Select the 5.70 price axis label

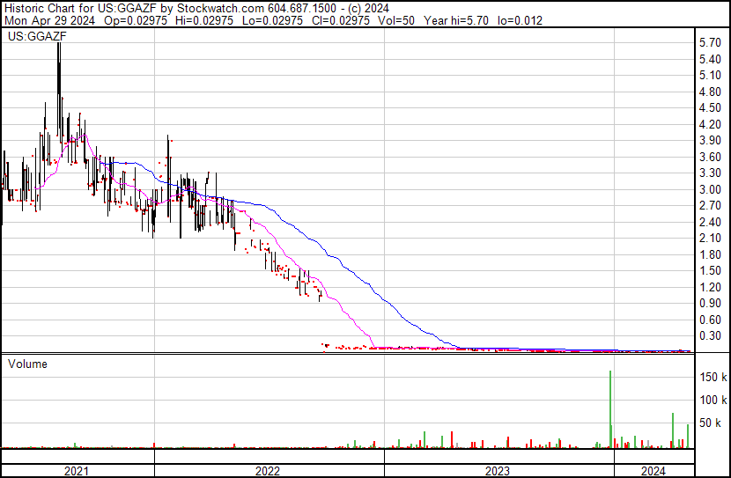pos(710,43)
